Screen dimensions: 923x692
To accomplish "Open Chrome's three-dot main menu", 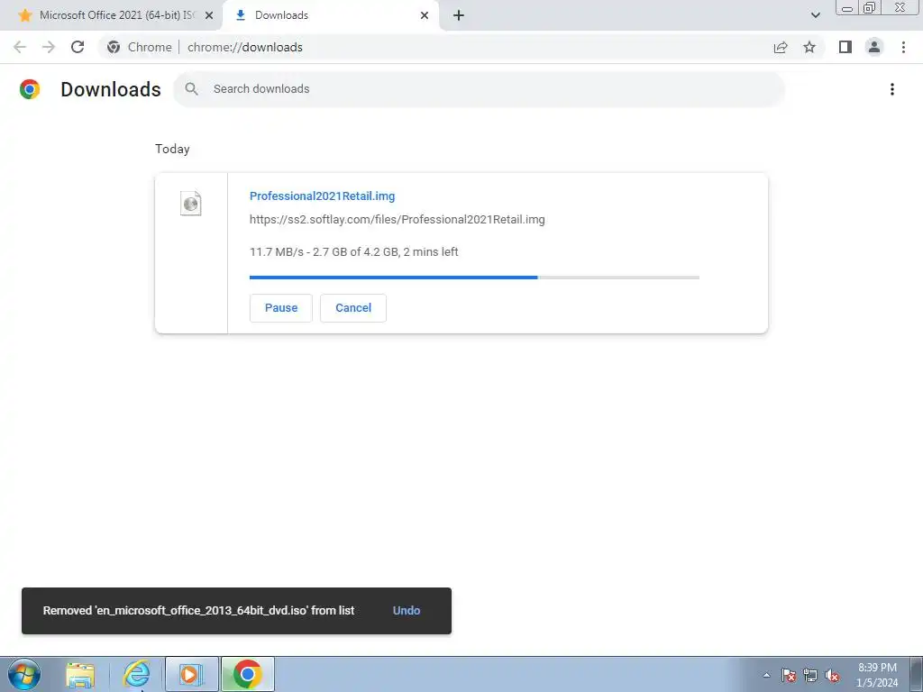I will 903,47.
